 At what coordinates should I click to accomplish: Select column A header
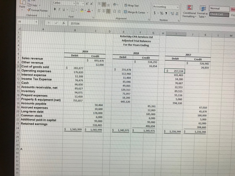[43, 30]
